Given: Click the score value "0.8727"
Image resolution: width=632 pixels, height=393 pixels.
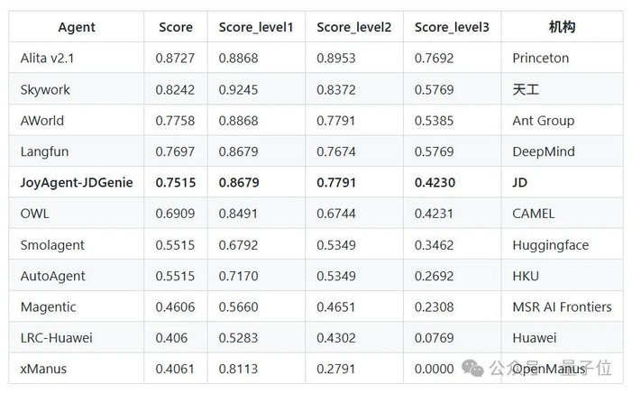Looking at the screenshot, I should pos(175,59).
